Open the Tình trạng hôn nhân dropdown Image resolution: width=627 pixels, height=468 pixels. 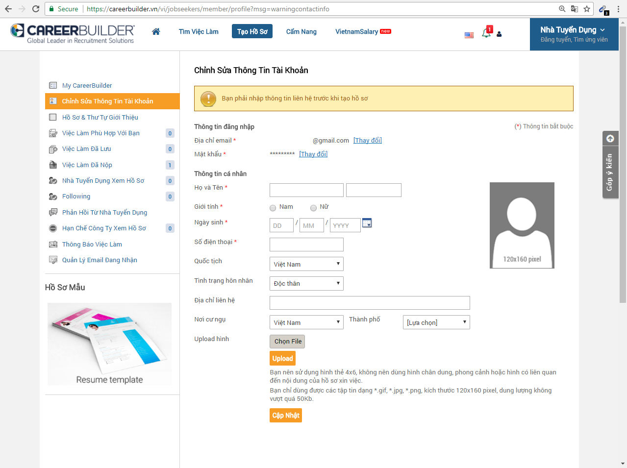306,284
